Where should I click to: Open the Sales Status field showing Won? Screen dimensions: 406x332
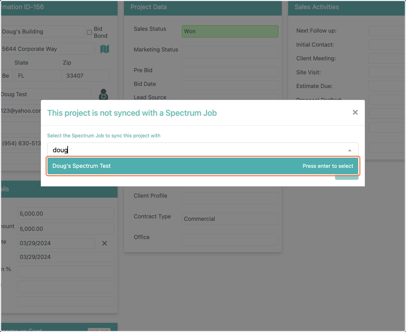pos(230,31)
